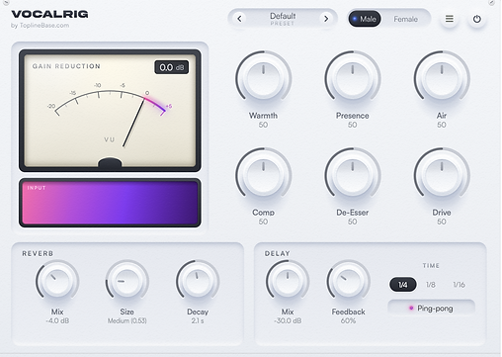Viewport: 502px width, 357px height.
Task: Go to previous preset arrow
Action: (239, 19)
